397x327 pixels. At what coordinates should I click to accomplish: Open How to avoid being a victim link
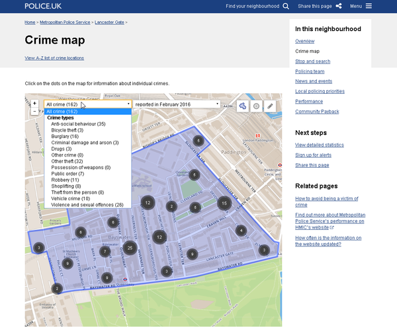[x=327, y=201]
